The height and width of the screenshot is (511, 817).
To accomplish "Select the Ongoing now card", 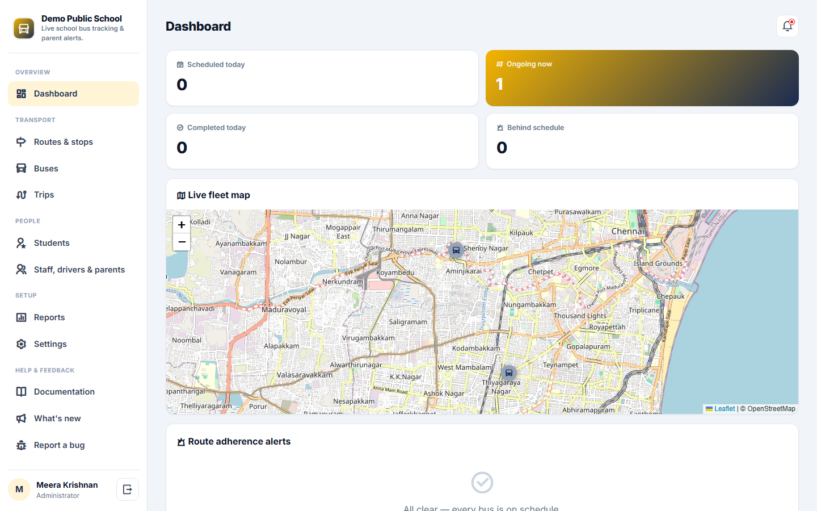I will pyautogui.click(x=642, y=78).
